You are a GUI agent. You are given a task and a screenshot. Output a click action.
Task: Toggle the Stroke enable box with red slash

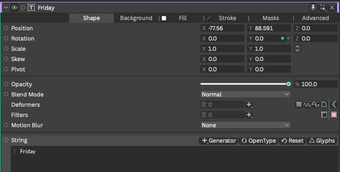tap(209, 18)
